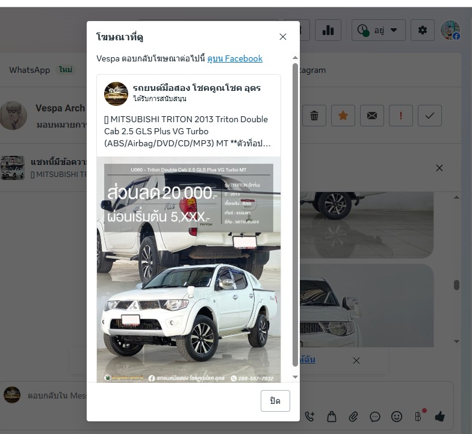Open settings gear icon
The height and width of the screenshot is (434, 472).
(423, 30)
